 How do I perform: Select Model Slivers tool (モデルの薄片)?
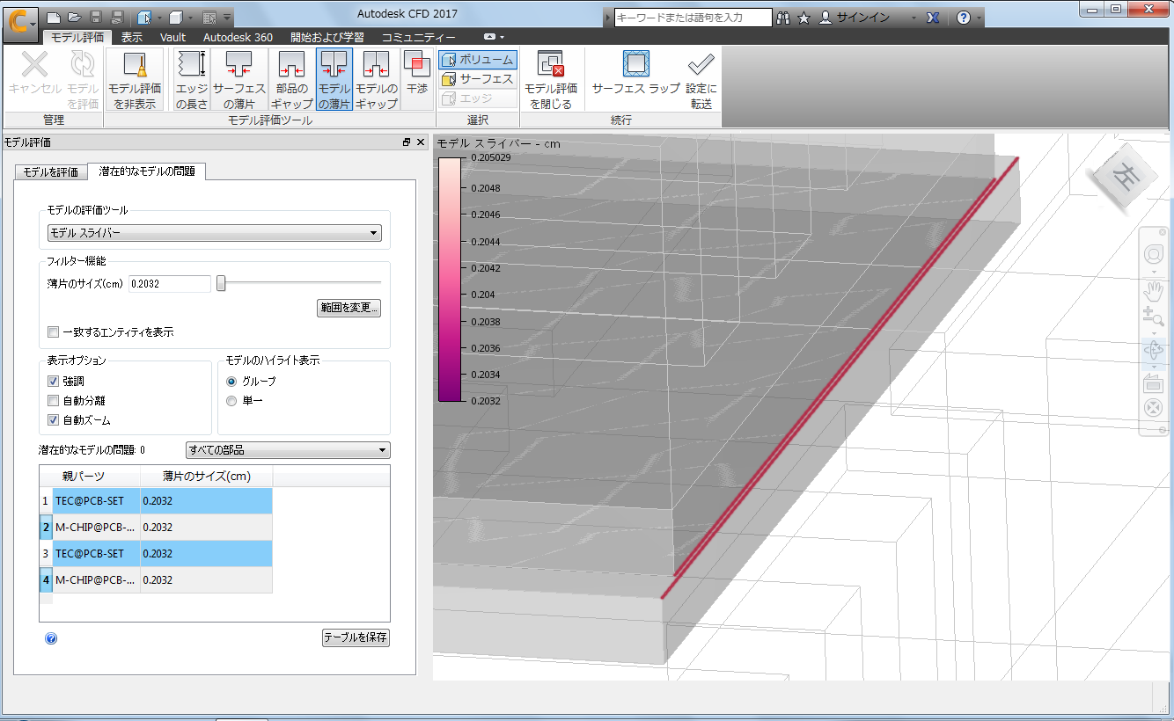(334, 79)
